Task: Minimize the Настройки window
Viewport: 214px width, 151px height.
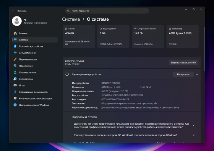Action: coord(186,10)
